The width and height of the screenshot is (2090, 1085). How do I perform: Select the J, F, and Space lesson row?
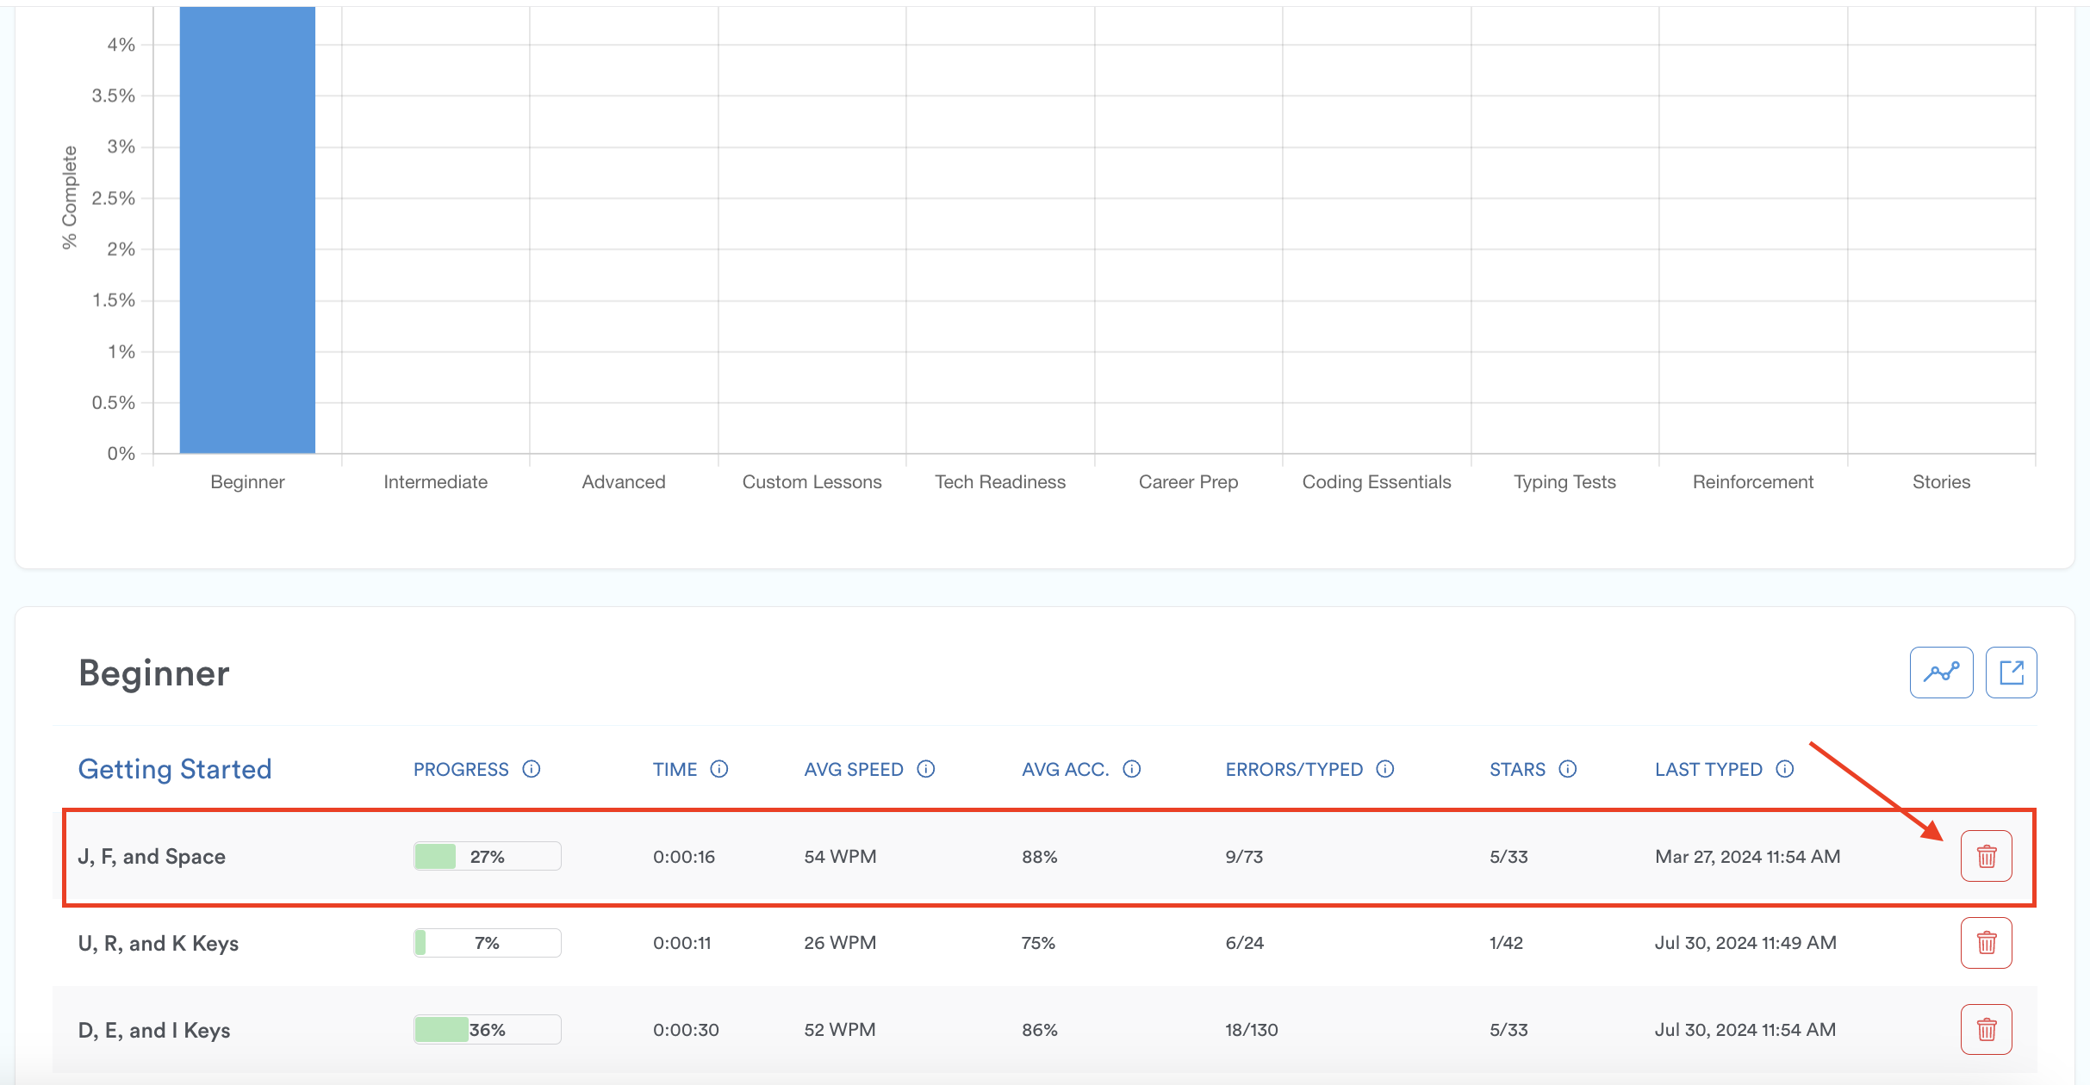[152, 857]
